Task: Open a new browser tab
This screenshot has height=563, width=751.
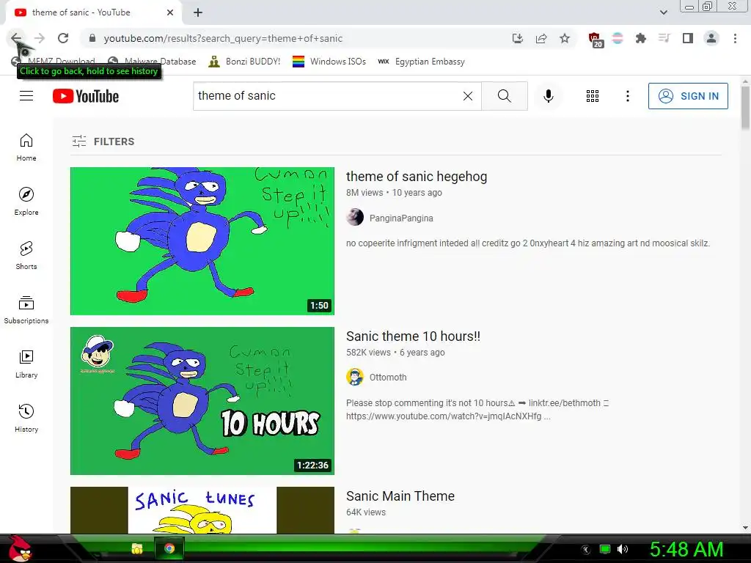Action: click(x=198, y=12)
